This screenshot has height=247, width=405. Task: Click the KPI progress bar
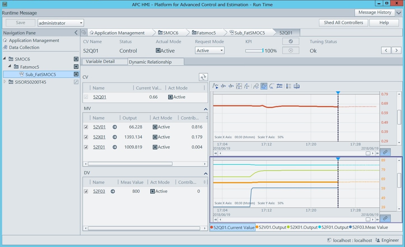(254, 51)
